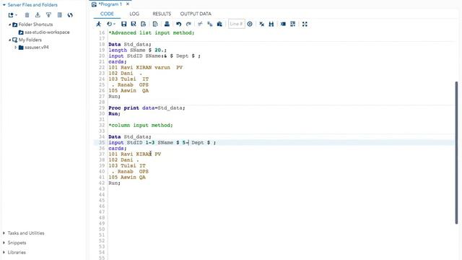Click line 26 '105 Aswin QA'
This screenshot has width=462, height=260.
[x=128, y=90]
